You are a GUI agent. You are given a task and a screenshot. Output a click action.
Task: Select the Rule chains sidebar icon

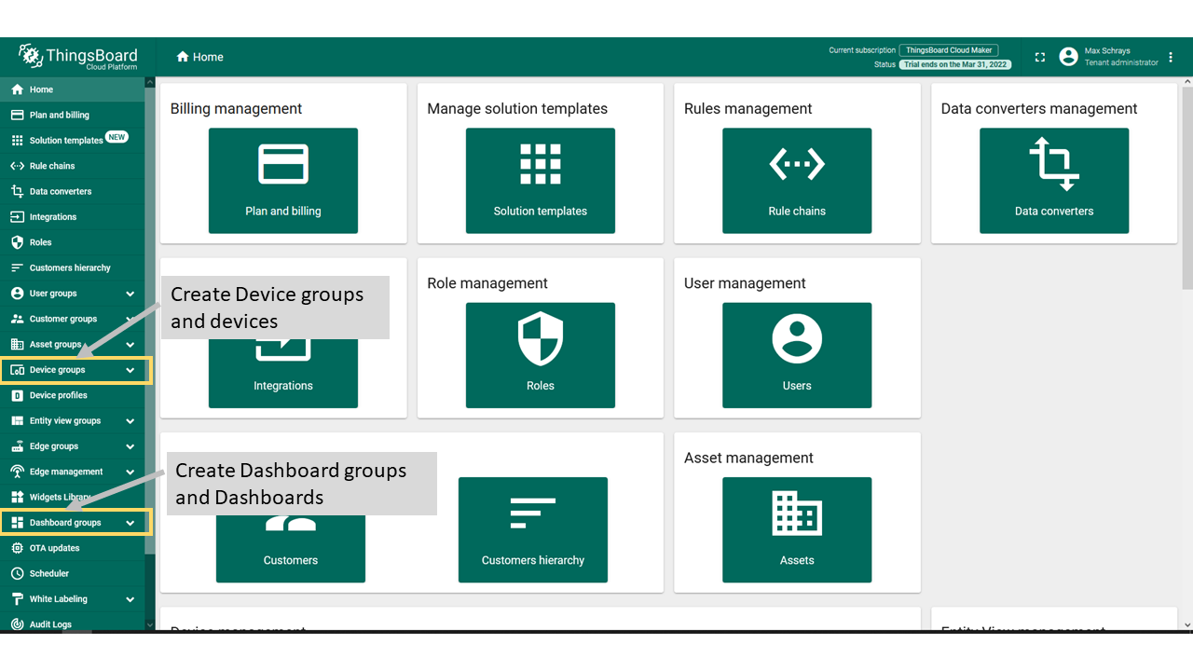[17, 166]
